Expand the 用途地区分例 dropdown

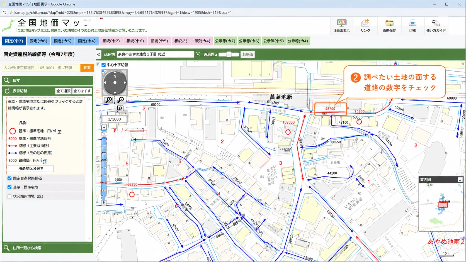31,168
